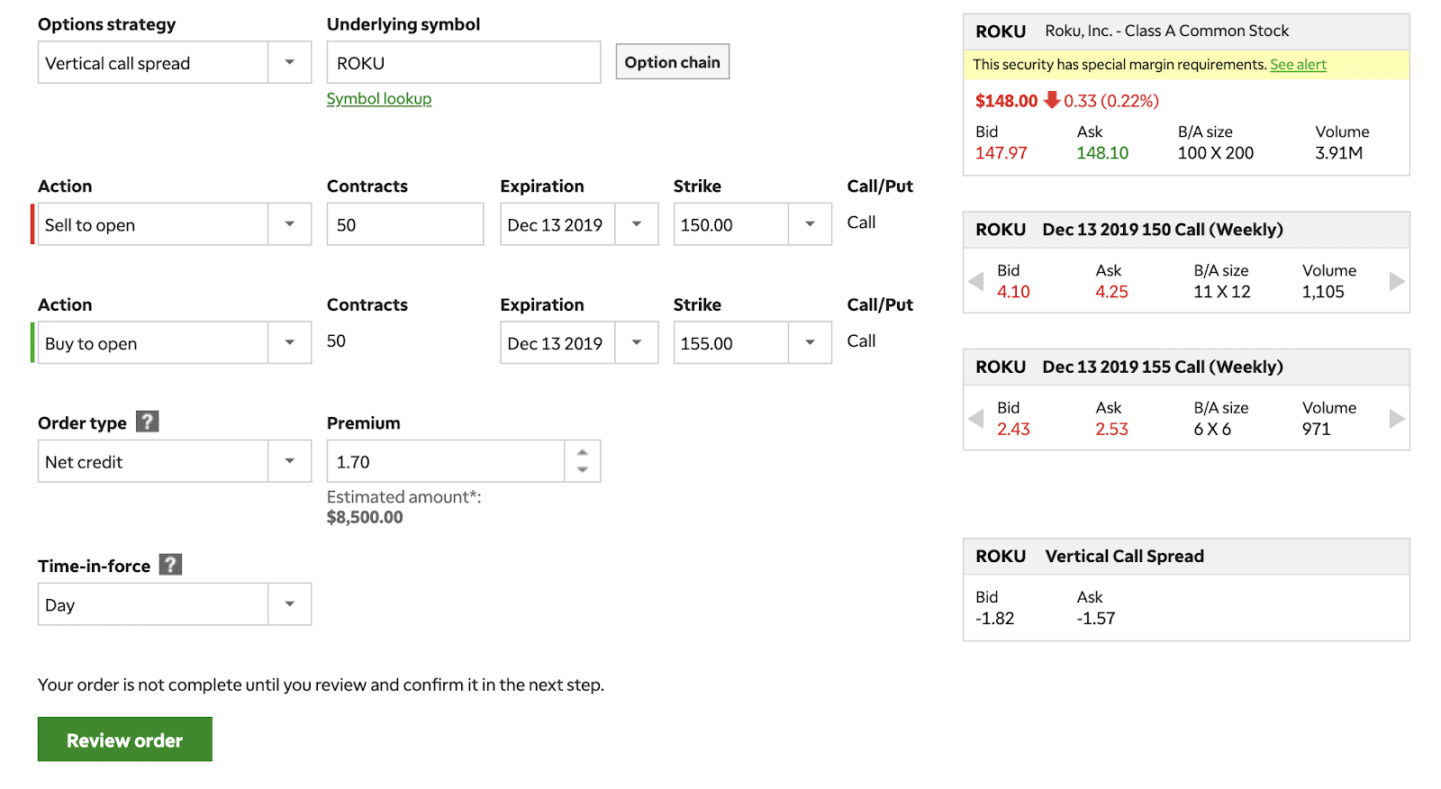Click the 150 Call ask 4.25
Image resolution: width=1441 pixels, height=789 pixels.
click(x=1111, y=292)
